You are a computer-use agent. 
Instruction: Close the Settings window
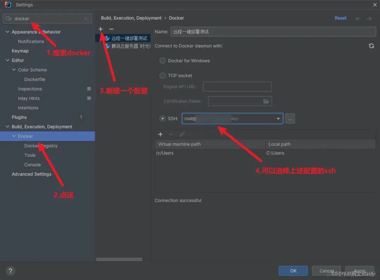375,5
